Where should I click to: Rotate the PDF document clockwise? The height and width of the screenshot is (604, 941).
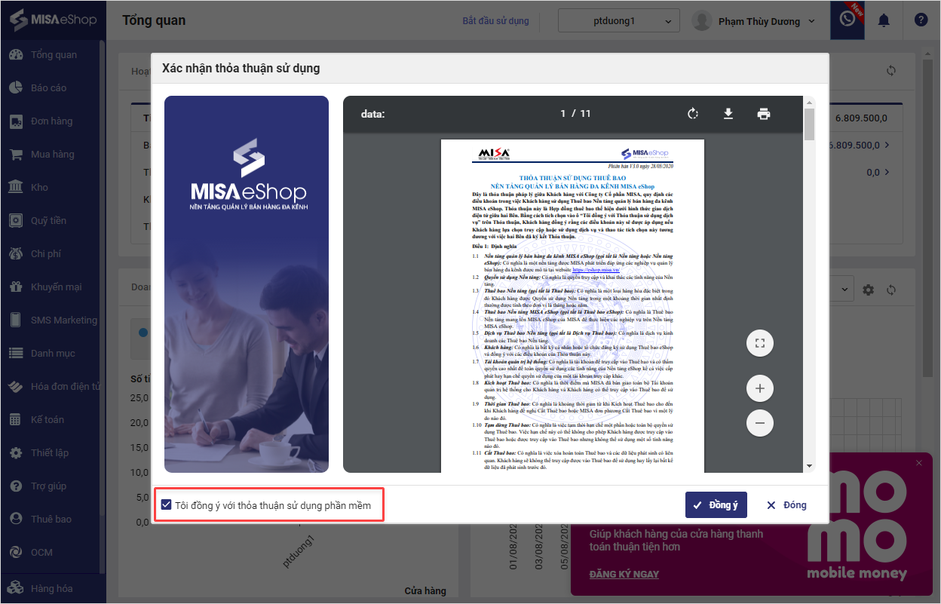point(693,114)
